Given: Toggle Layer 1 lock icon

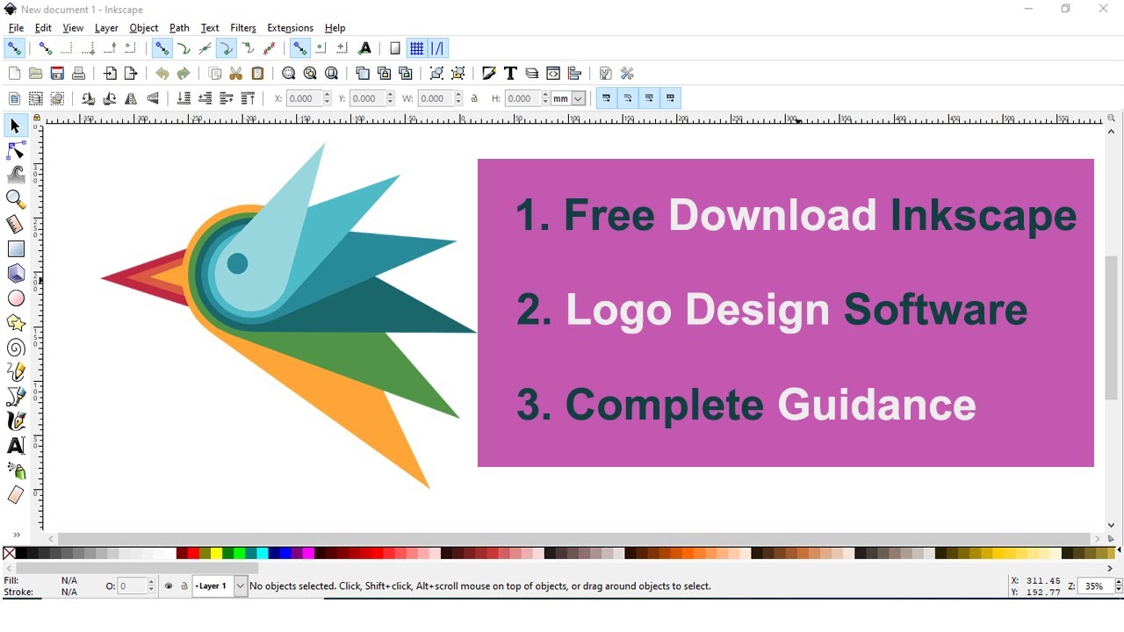Looking at the screenshot, I should tap(184, 586).
